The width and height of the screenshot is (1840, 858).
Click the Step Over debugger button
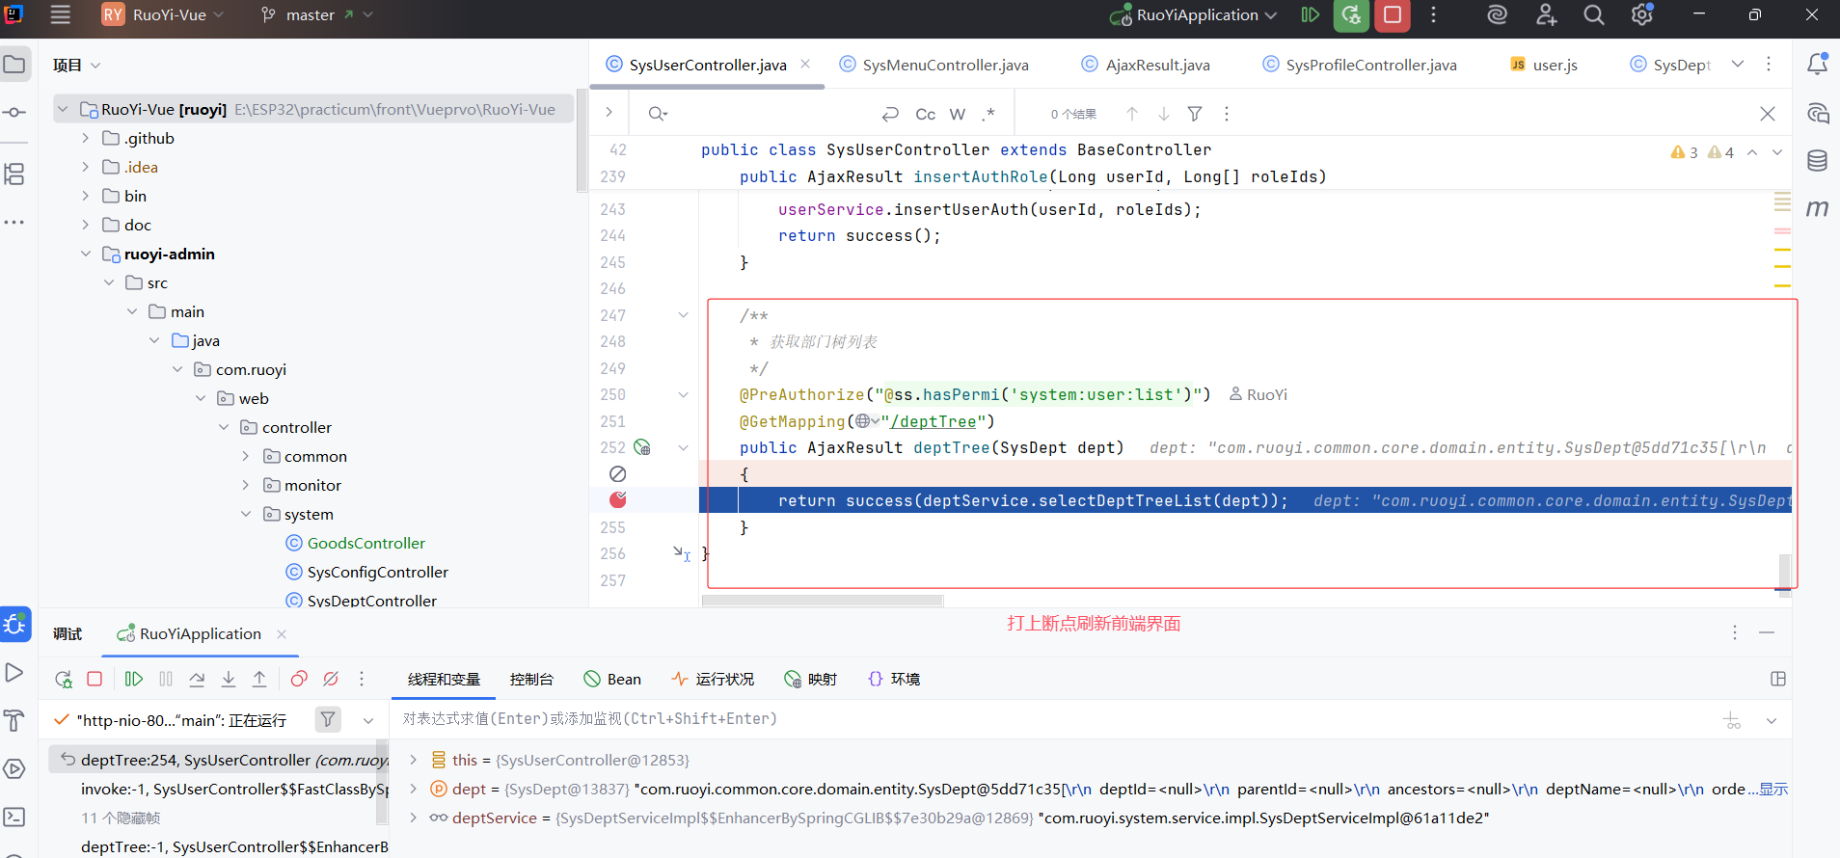point(197,679)
